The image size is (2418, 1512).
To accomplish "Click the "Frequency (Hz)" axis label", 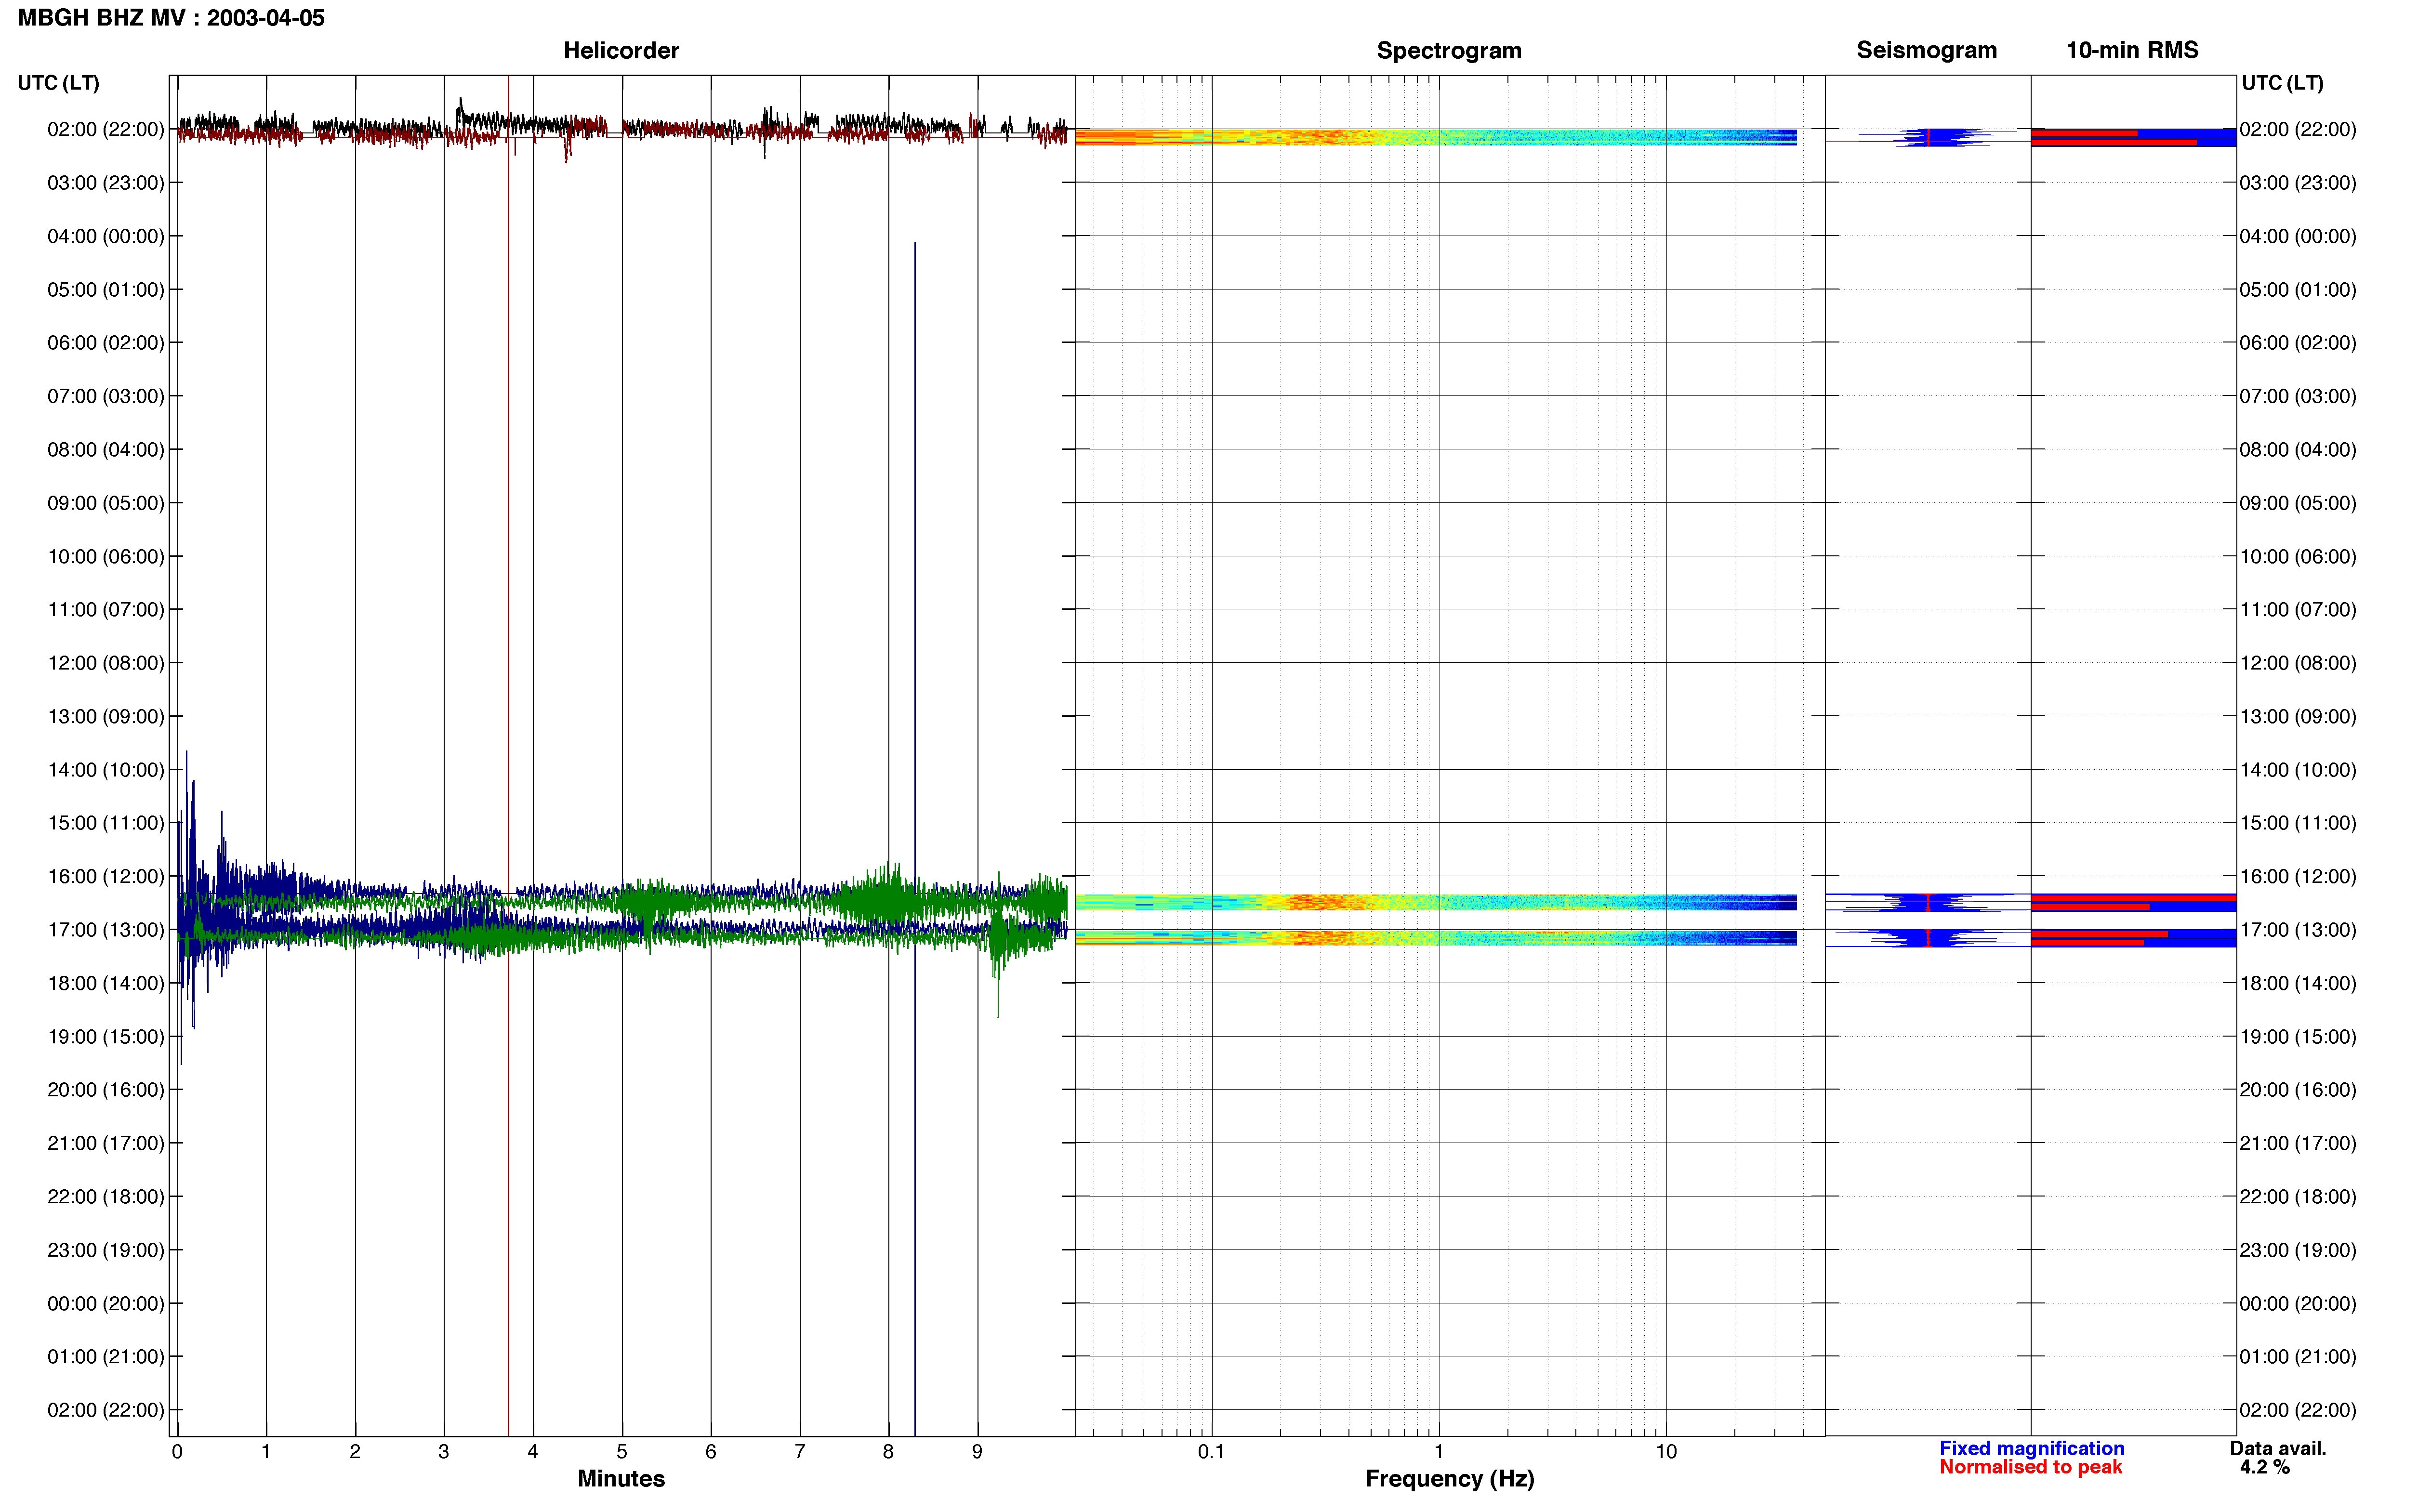I will [1449, 1478].
